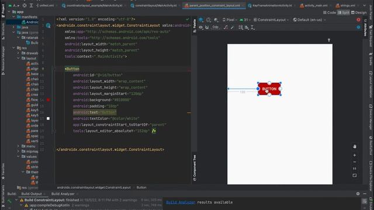Open the Resource Manager tool window
This screenshot has height=210, width=374.
coord(3,61)
